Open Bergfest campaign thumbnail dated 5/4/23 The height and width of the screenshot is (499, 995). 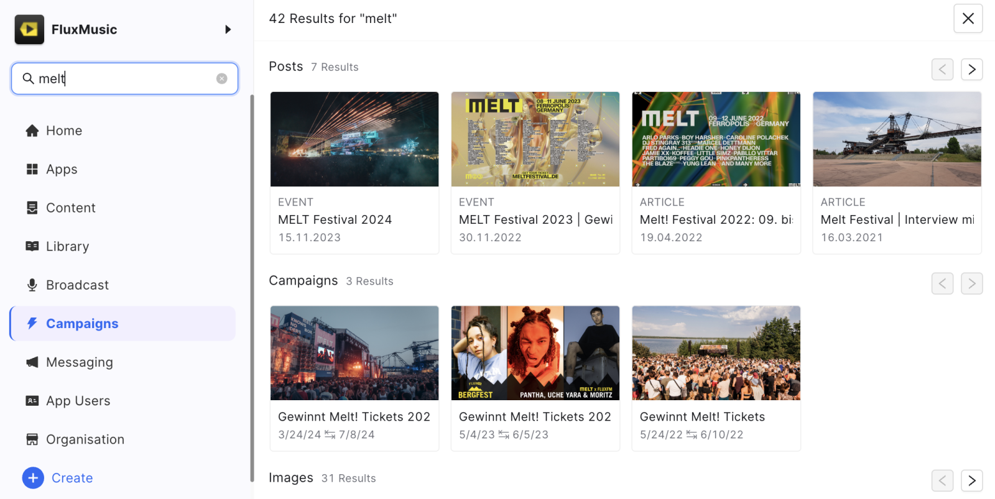535,353
